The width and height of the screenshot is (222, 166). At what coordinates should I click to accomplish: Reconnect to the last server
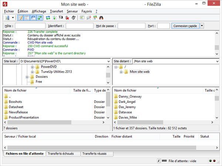(74, 18)
